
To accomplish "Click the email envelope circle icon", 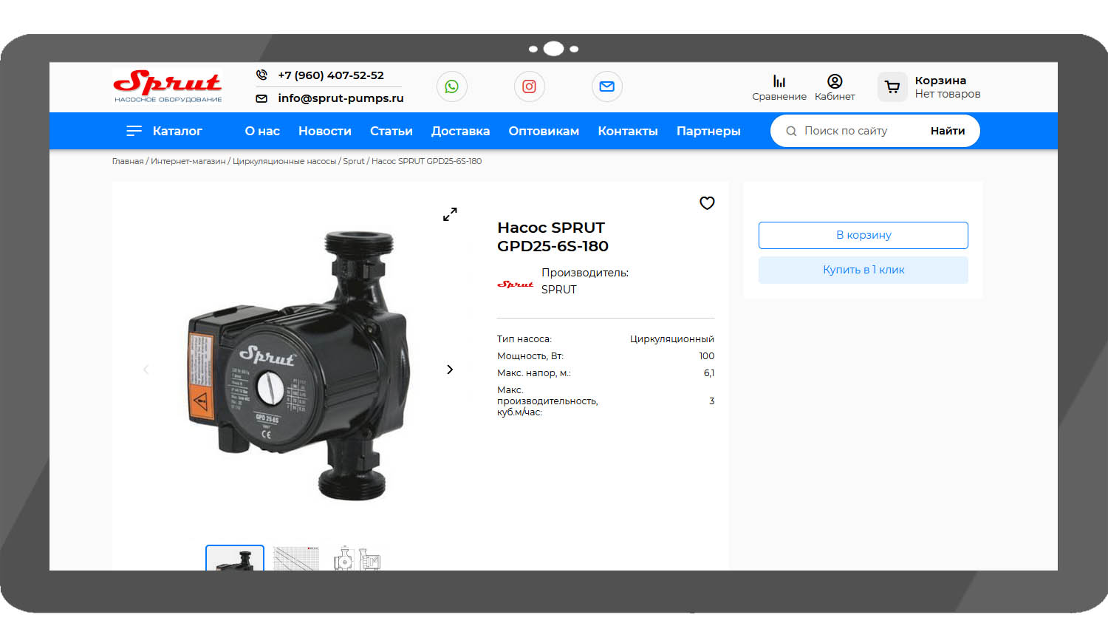I will [x=606, y=86].
